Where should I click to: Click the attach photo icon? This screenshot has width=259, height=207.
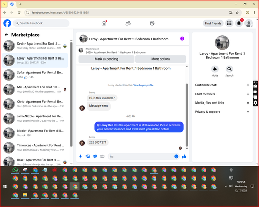(88, 156)
